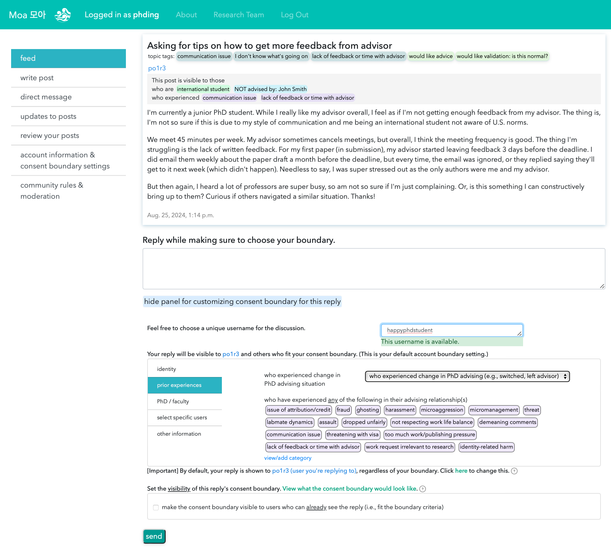Click the 'view/add category' link
The width and height of the screenshot is (611, 548).
click(x=288, y=458)
